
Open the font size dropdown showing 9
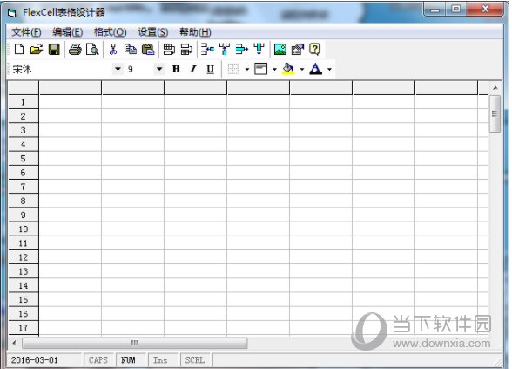[159, 69]
